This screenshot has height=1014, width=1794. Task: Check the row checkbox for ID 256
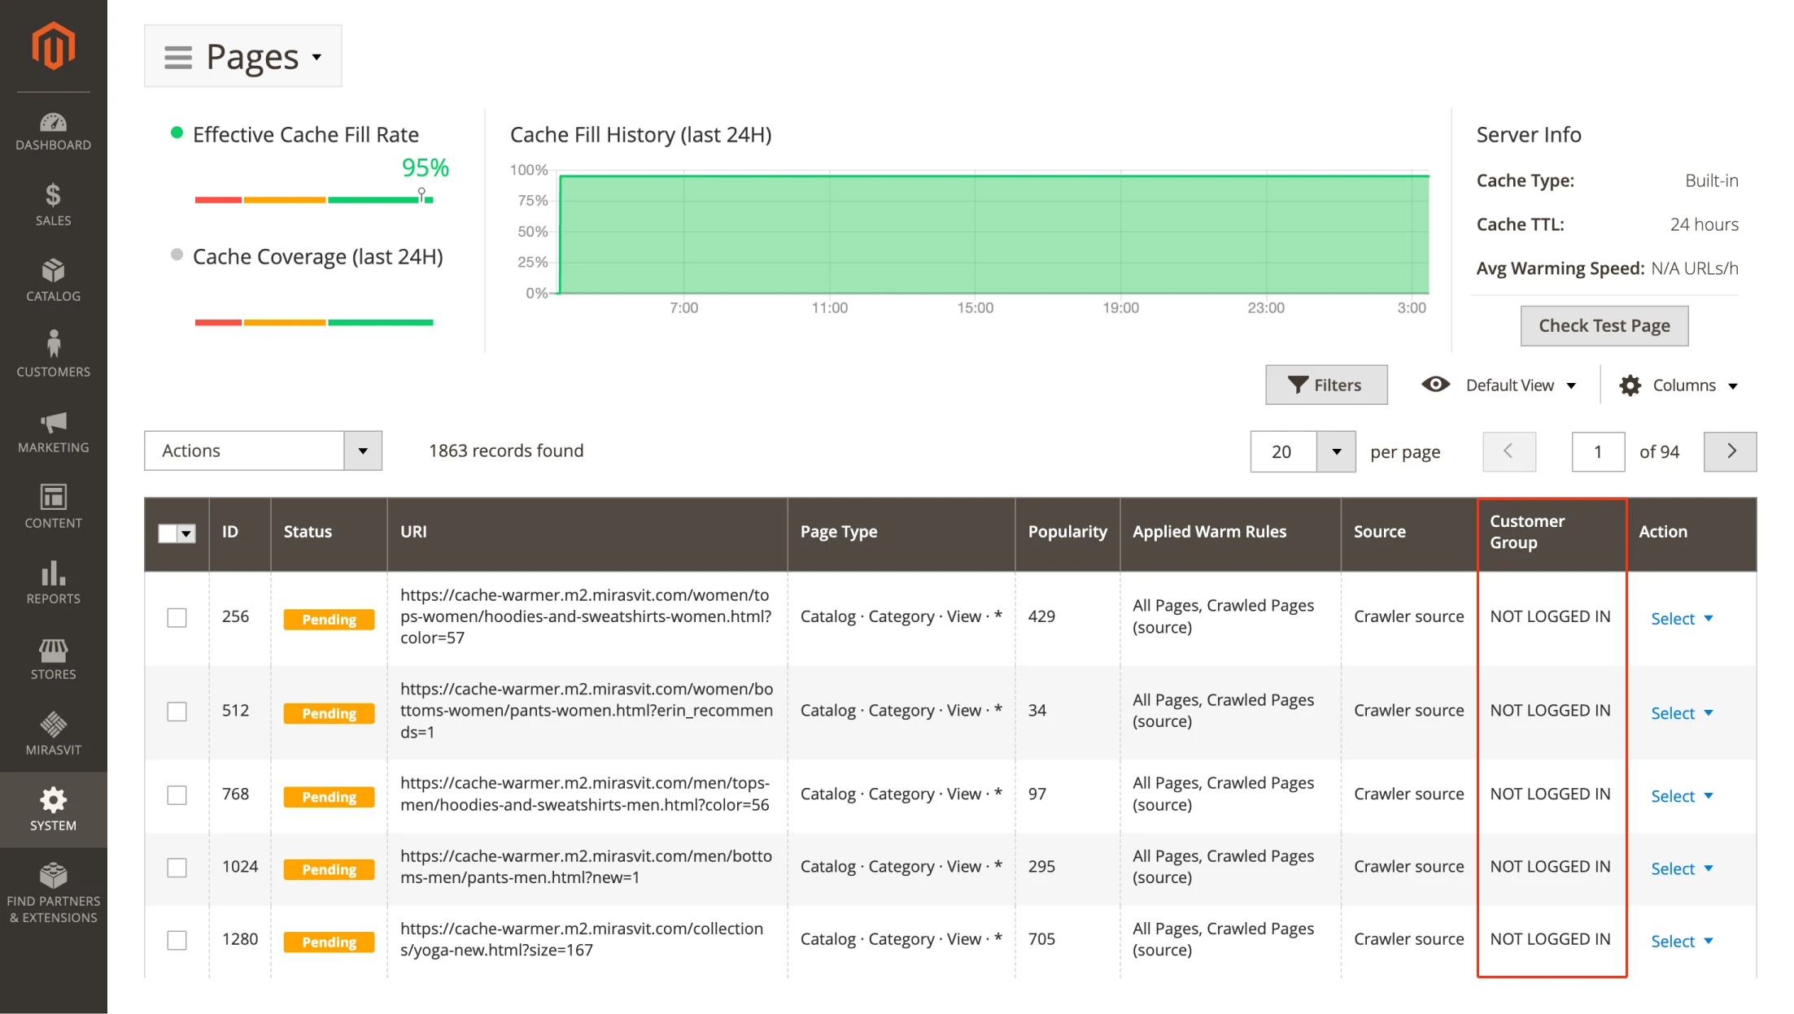(x=176, y=617)
